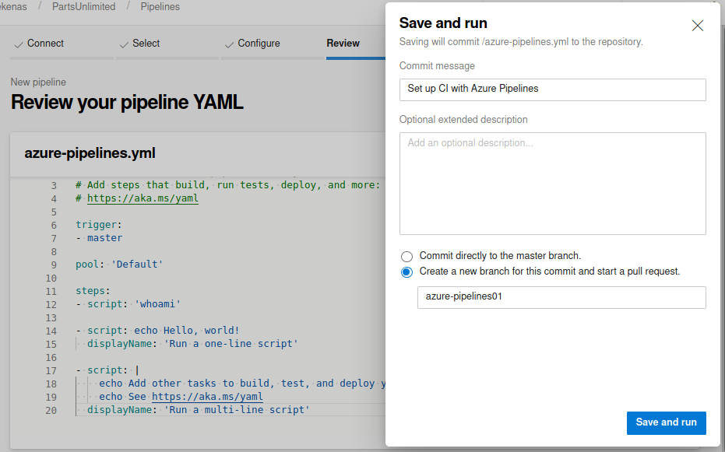Click the checkmark icon beside Select
Image resolution: width=725 pixels, height=452 pixels.
pos(124,45)
